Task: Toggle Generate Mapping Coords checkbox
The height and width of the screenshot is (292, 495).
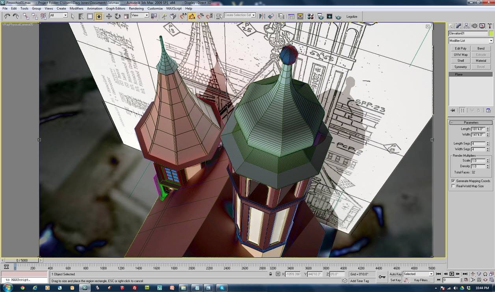Action: (x=453, y=181)
